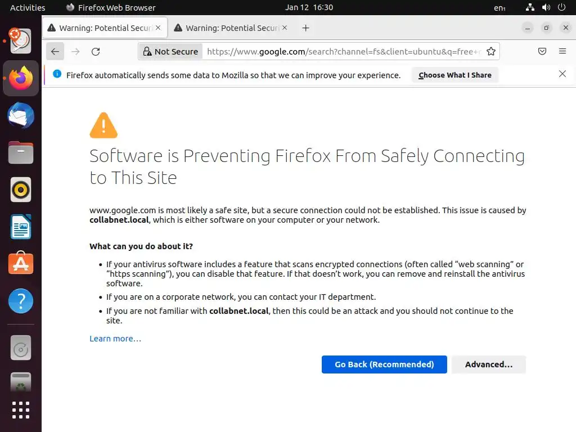The image size is (576, 432).
Task: Open the system tray status menu
Action: [545, 8]
